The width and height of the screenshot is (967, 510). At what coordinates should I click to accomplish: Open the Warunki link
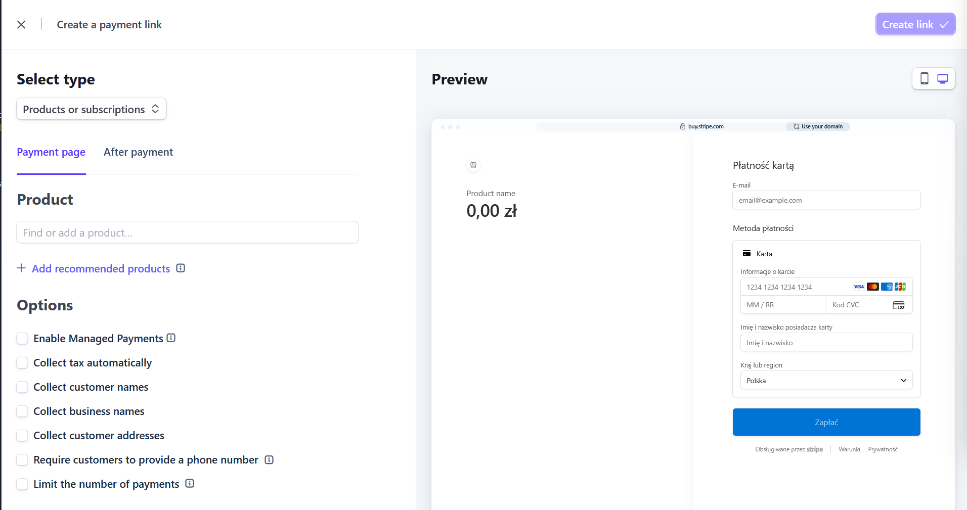click(x=849, y=449)
